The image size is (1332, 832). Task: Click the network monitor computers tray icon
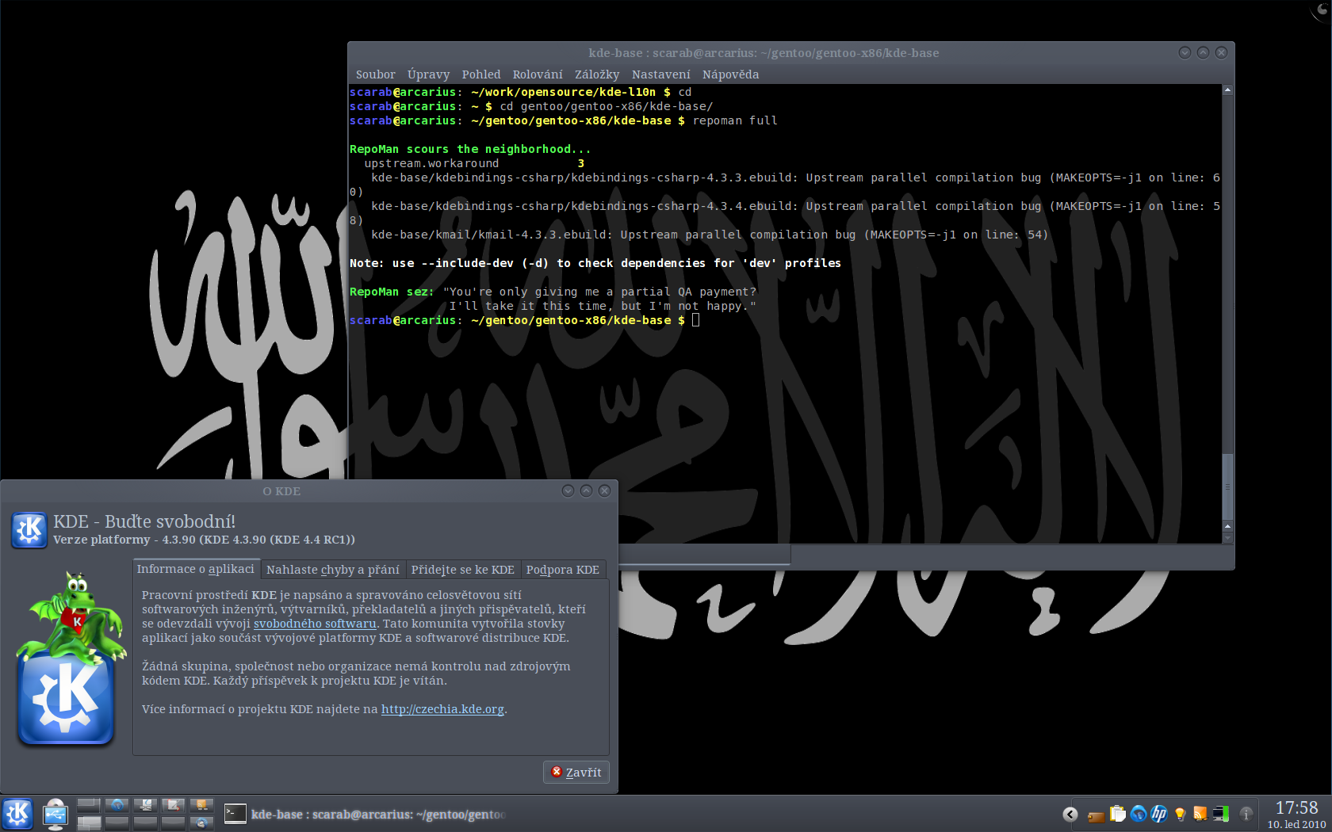1220,814
